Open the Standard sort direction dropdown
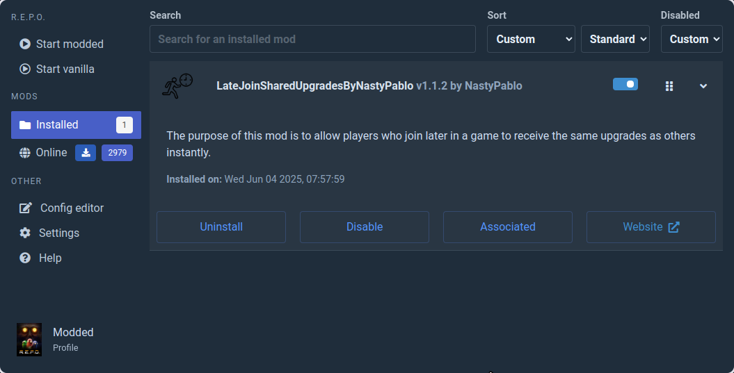This screenshot has height=373, width=734. [615, 39]
